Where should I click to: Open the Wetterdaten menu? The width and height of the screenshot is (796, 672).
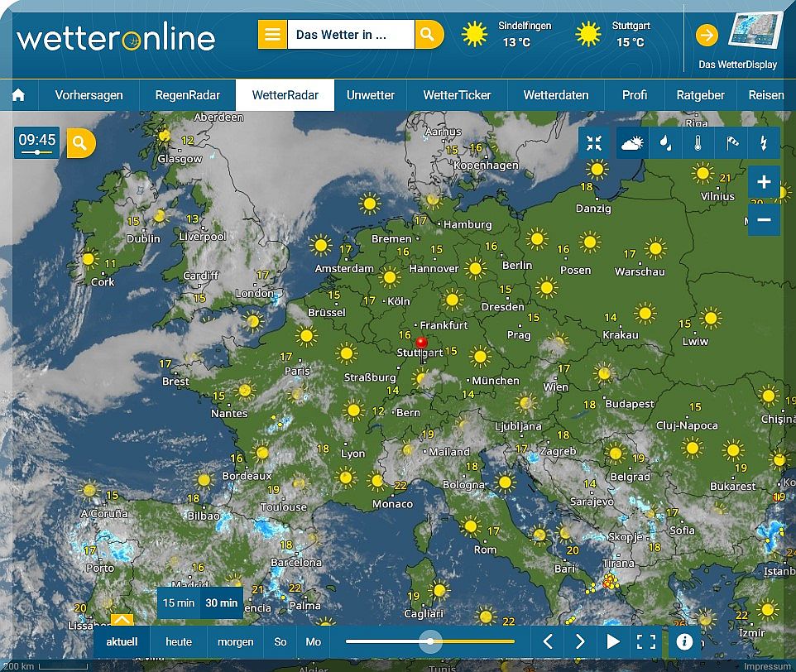556,95
